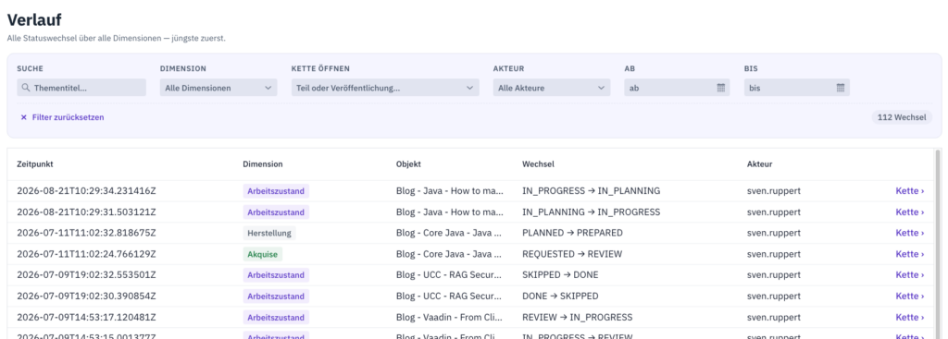Click Arbeitszustand badge in 10:29:34 row

tap(276, 190)
